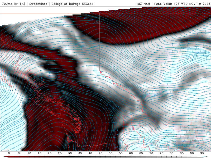Click 'Valid: 12Z WED NOV 19 2025' text
This screenshot has height=158, width=211.
tap(187, 4)
